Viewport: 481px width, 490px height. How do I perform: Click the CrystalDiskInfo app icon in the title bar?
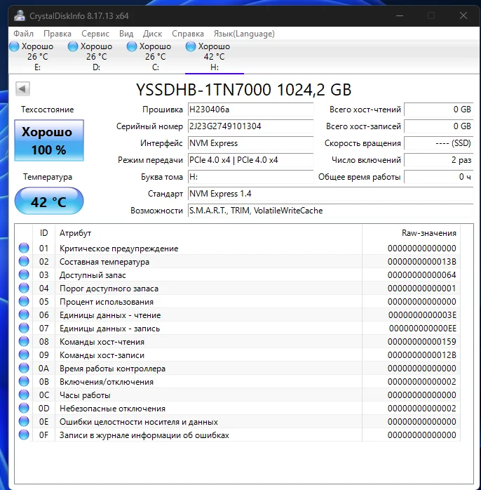tap(20, 15)
